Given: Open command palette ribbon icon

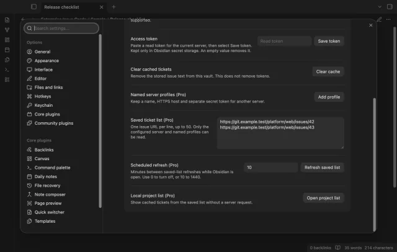Looking at the screenshot, I should point(7,70).
